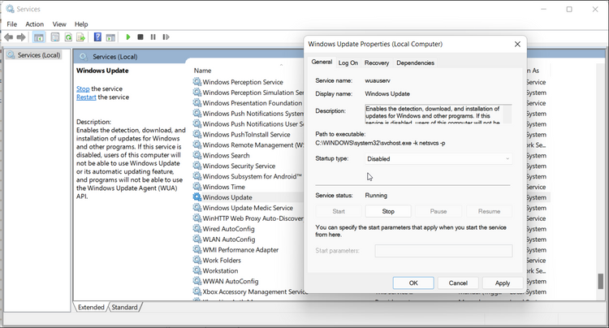Open the Action menu
The width and height of the screenshot is (609, 328).
(34, 24)
